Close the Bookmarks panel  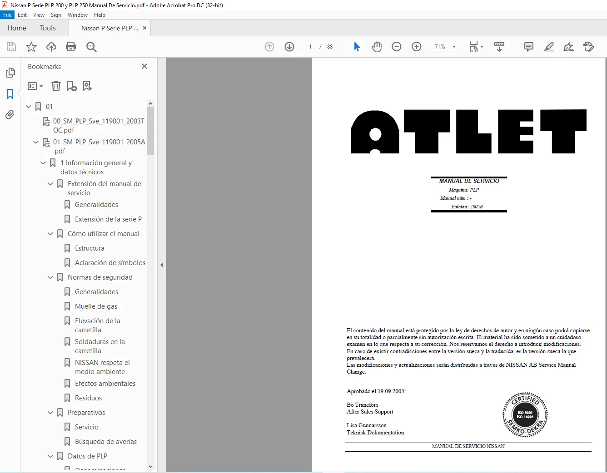pos(144,66)
